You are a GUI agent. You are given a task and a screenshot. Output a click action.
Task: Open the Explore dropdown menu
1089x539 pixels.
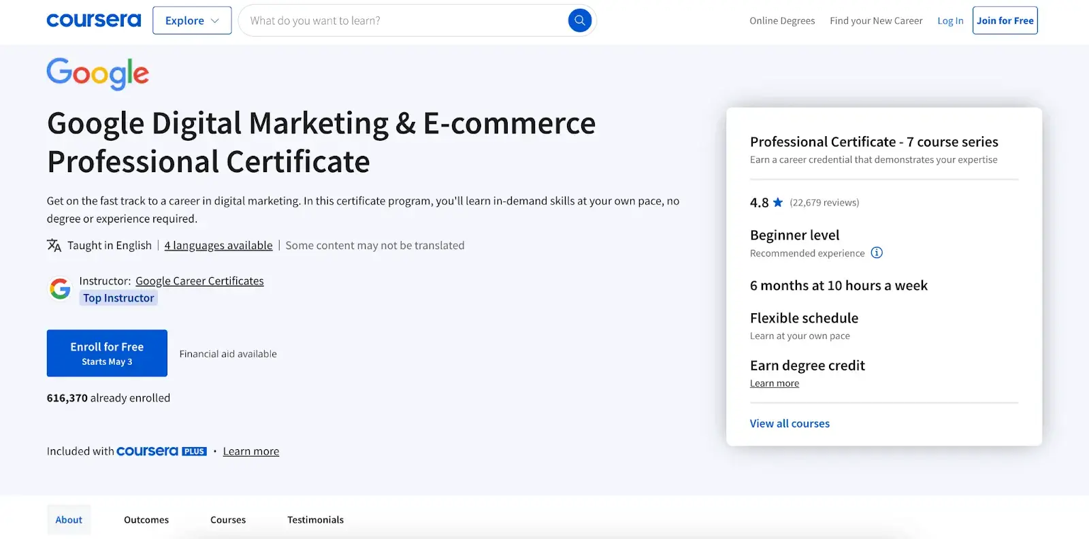point(192,20)
